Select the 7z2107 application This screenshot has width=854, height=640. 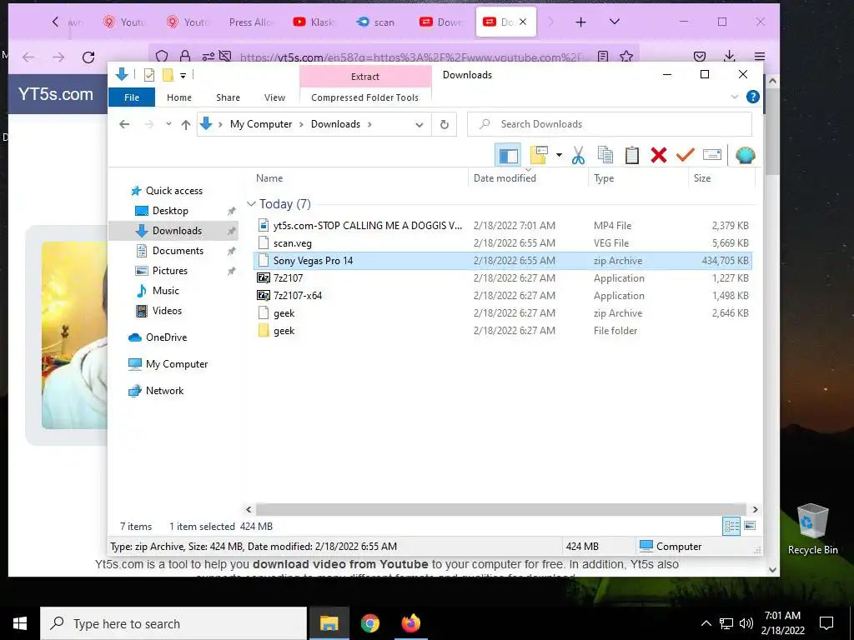tap(503, 278)
